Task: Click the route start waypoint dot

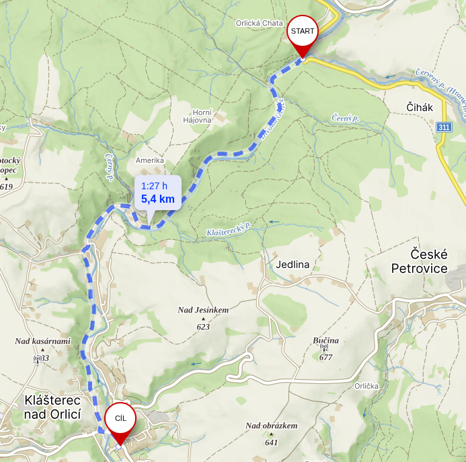Action: click(x=303, y=59)
